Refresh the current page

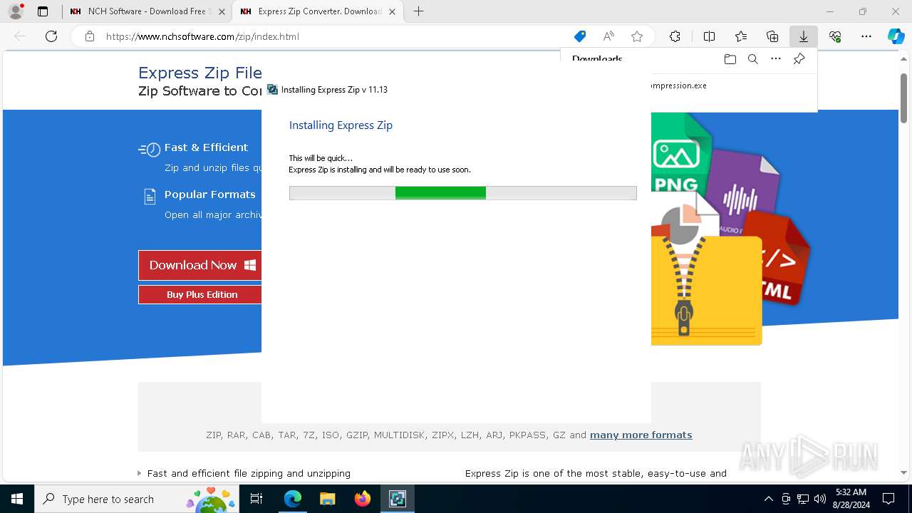coord(51,36)
